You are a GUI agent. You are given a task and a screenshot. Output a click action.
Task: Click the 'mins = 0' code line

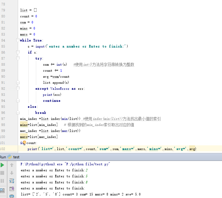point(27,28)
